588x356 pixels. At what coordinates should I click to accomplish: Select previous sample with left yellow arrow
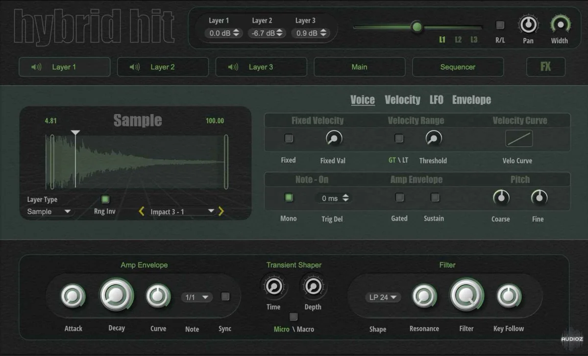(x=142, y=212)
